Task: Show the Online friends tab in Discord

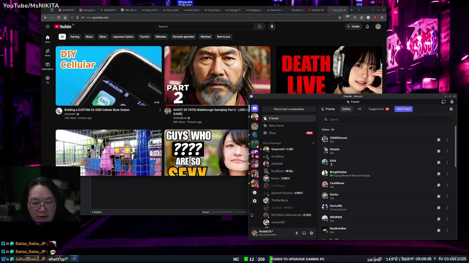Action: pos(346,109)
